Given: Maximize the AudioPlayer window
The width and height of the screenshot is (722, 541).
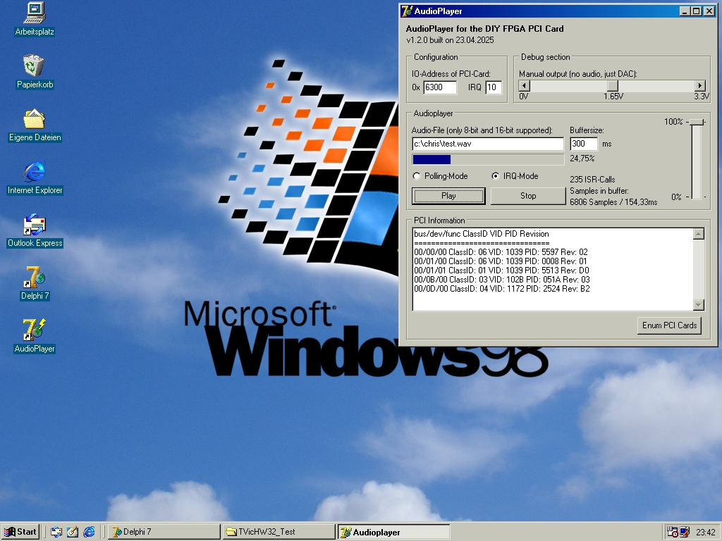Looking at the screenshot, I should [697, 11].
